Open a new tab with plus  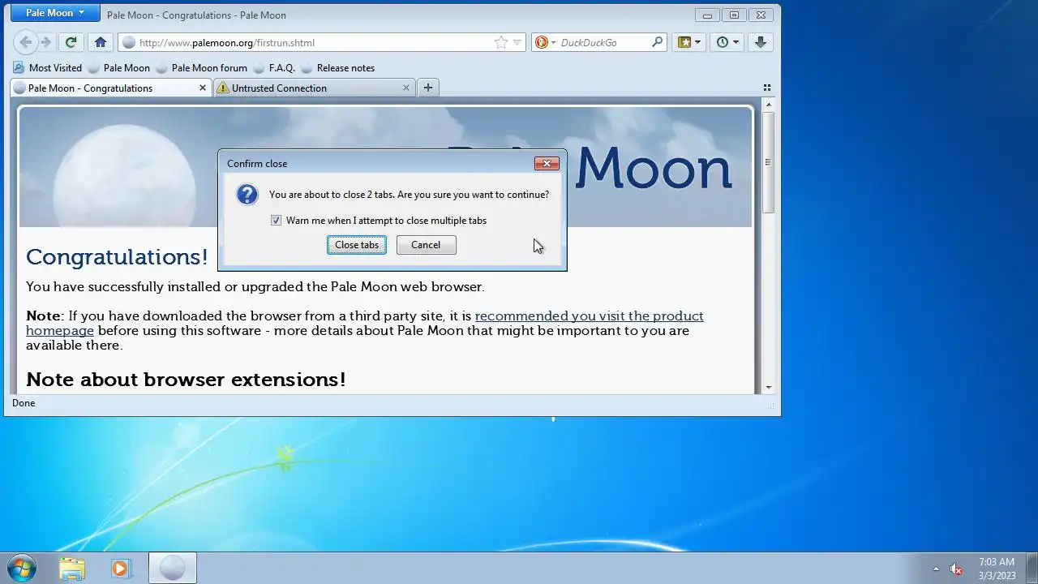[x=428, y=88]
